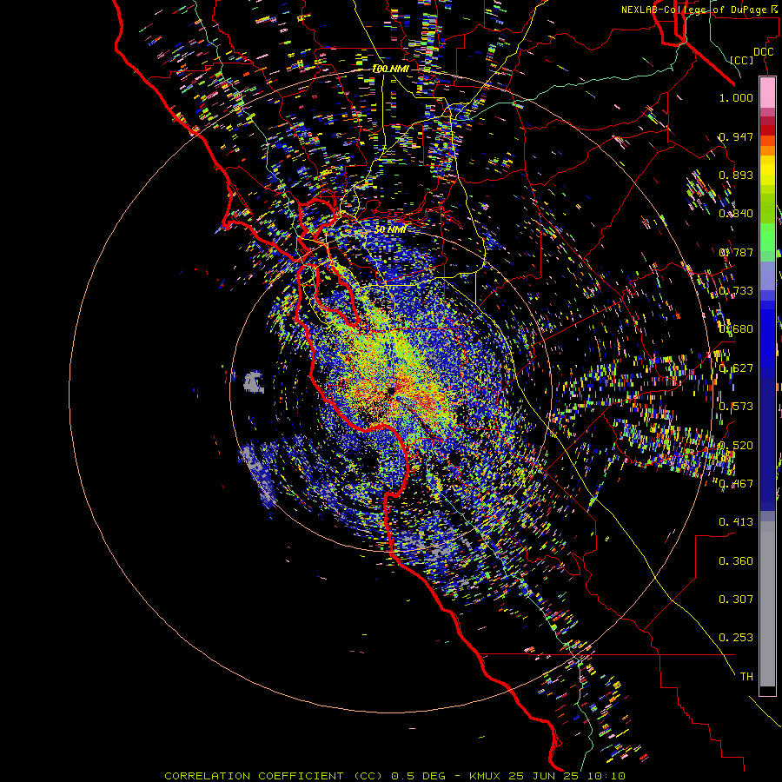Click the TH threshold label
This screenshot has width=782, height=782.
point(746,677)
